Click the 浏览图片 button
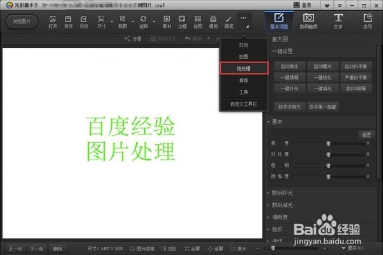 (x=22, y=22)
